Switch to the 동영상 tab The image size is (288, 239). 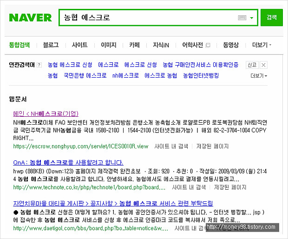click(x=231, y=45)
